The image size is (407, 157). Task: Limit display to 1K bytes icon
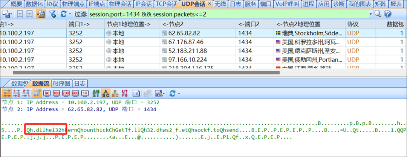pyautogui.click(x=85, y=93)
